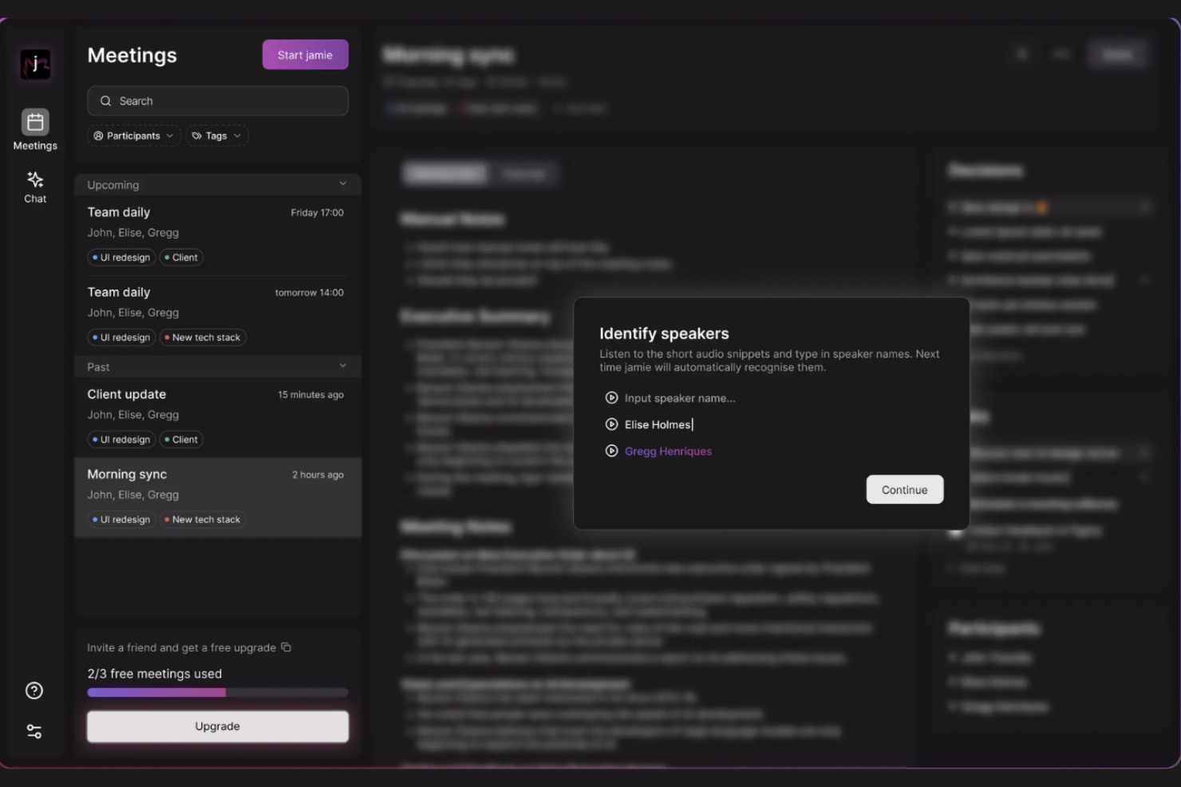The image size is (1181, 787).
Task: Open the Participants filter dropdown
Action: [133, 136]
